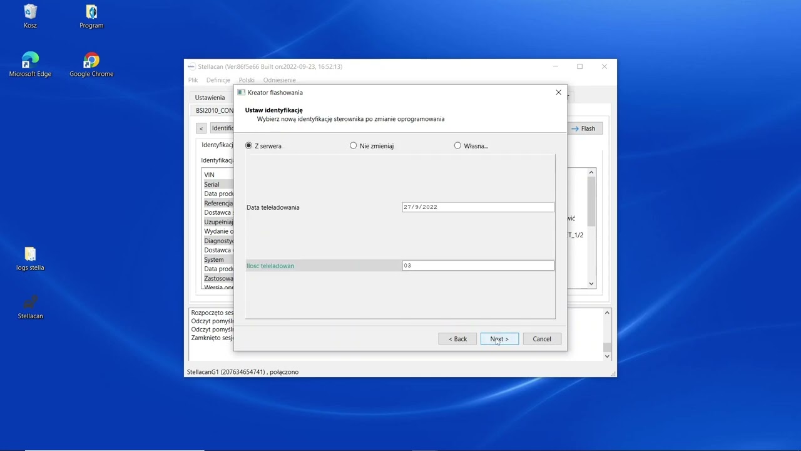Screen dimensions: 801x451
Task: Select the System row in identification list
Action: click(x=218, y=259)
